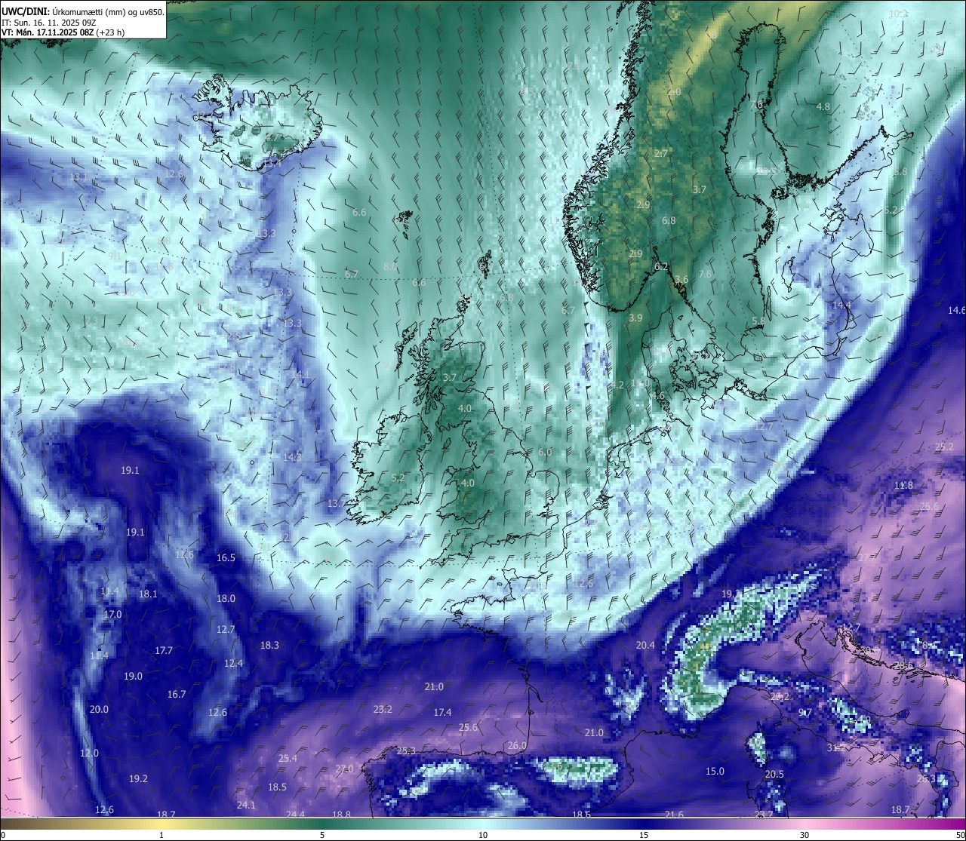Click the '18.1' map value

click(x=148, y=594)
